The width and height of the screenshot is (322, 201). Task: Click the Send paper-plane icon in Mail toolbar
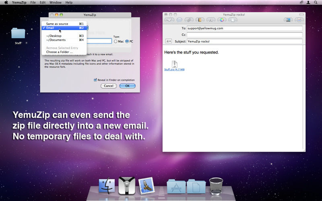169,20
